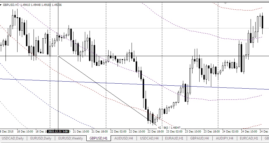Select the EURAUD,H1 chart tab
The image size is (269, 143).
[174, 138]
